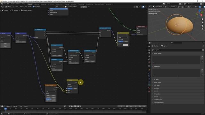Open the Edit menu

[8, 4]
